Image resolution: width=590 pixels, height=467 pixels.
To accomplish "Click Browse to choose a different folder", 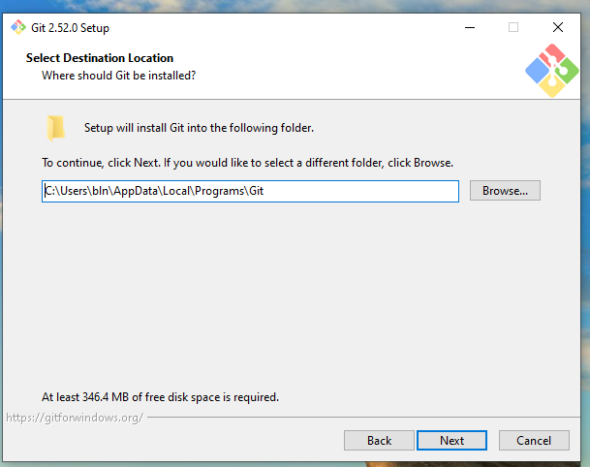I will pos(505,191).
